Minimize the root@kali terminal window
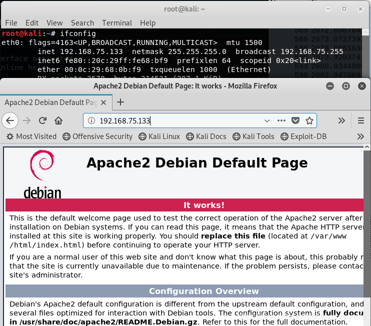The image size is (371, 326). tap(328, 9)
